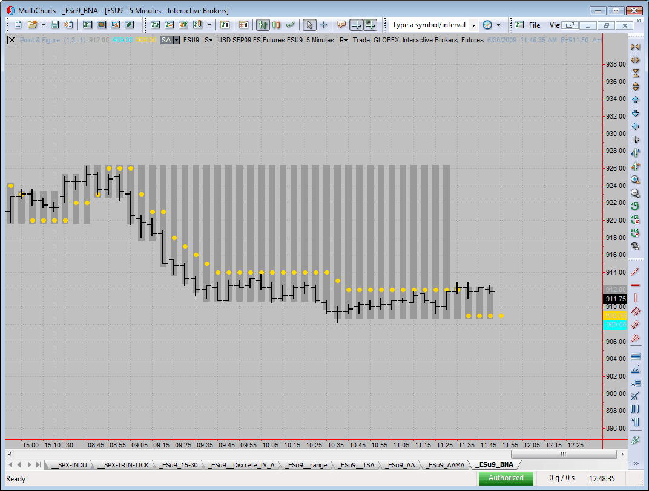The height and width of the screenshot is (491, 649).
Task: Switch to the _ESu9__range tab
Action: coord(307,465)
